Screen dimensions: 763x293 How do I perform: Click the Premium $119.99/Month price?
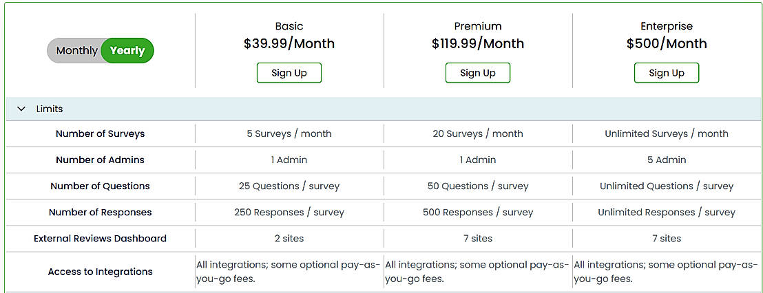[x=478, y=44]
